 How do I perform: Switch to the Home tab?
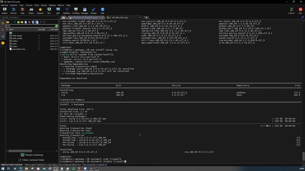(63, 18)
